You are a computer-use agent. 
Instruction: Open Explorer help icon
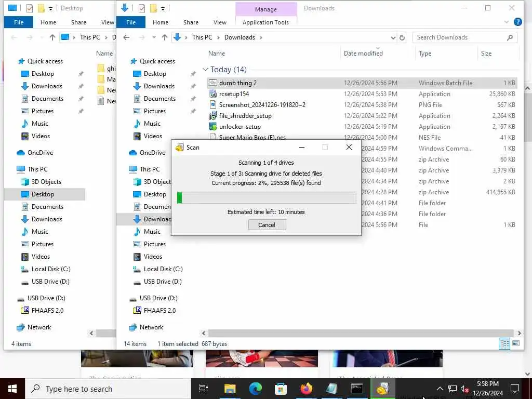518,22
